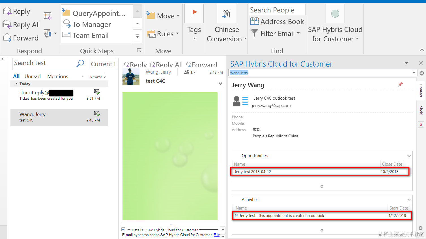Image resolution: width=426 pixels, height=239 pixels.
Task: Click the pin icon beside Jerry Wang
Action: [x=400, y=84]
